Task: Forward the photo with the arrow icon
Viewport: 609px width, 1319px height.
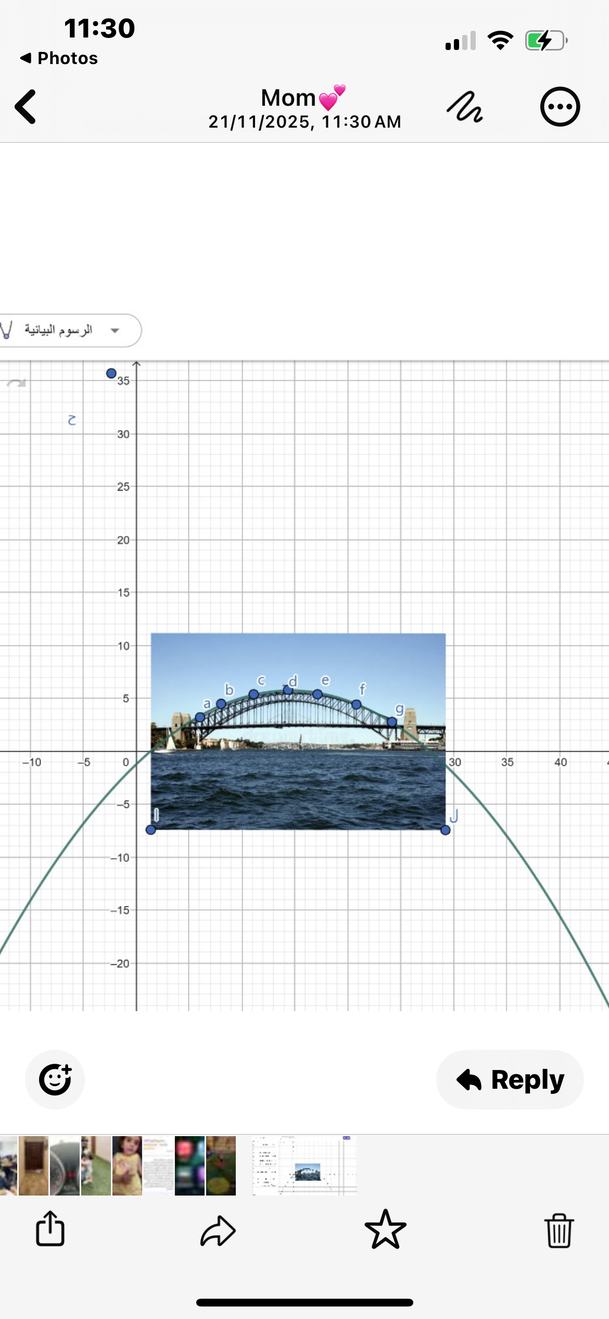Action: tap(218, 1230)
